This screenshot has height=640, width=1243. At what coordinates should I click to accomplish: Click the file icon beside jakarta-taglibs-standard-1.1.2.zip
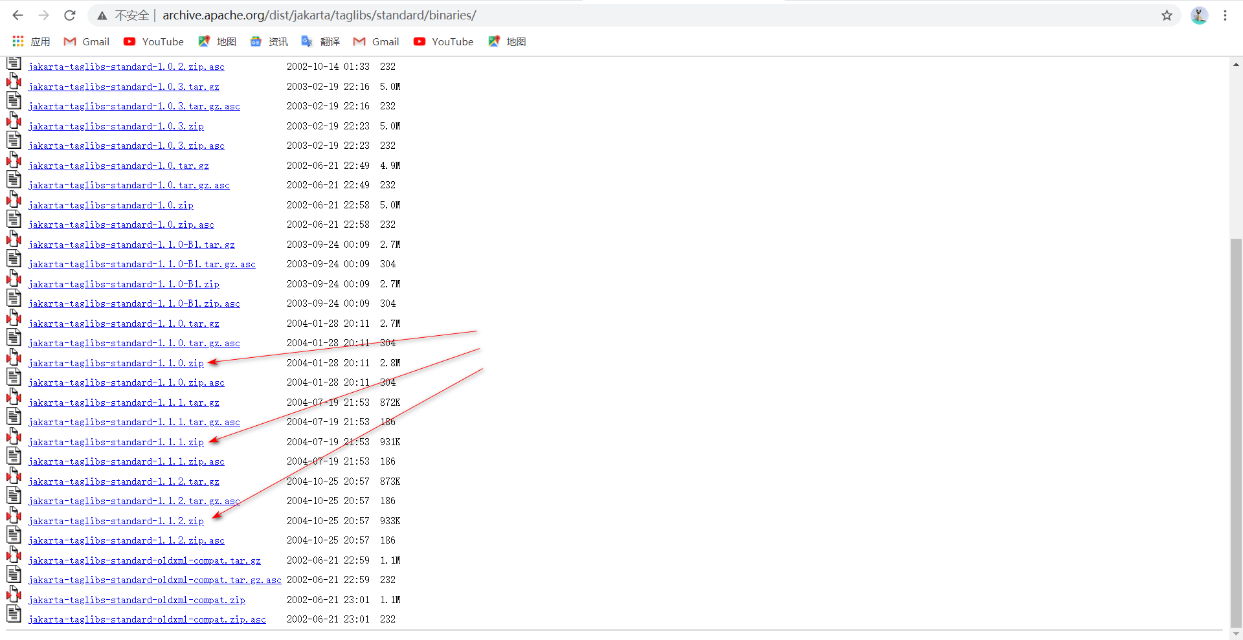(x=14, y=515)
